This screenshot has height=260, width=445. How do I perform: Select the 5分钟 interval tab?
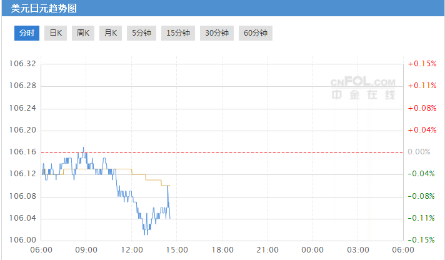coord(141,33)
